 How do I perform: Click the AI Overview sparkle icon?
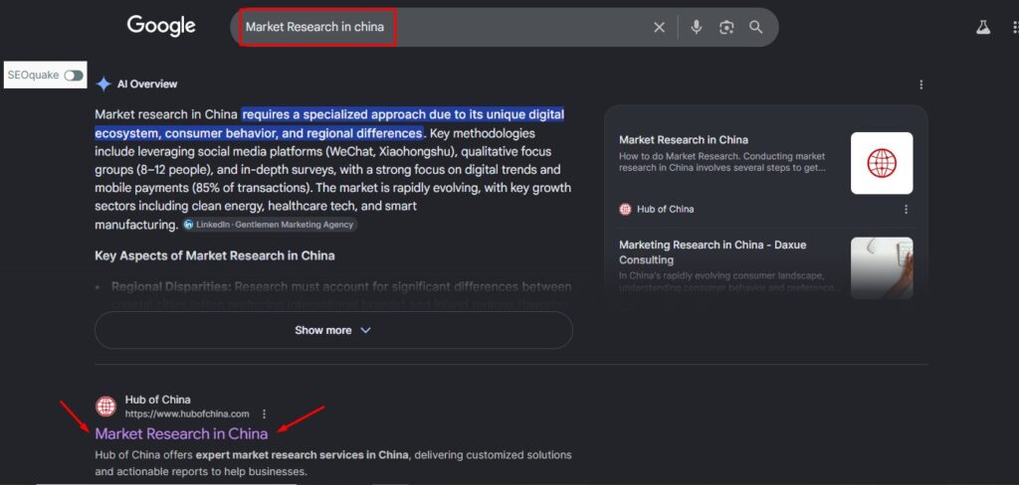103,83
